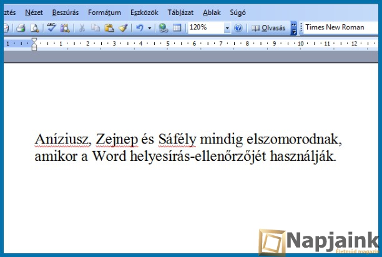Click the underlined word Sáfély
The height and width of the screenshot is (257, 382).
coord(177,140)
